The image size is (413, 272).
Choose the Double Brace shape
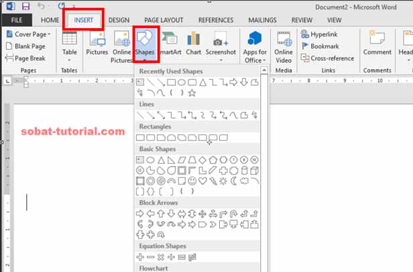(x=150, y=191)
